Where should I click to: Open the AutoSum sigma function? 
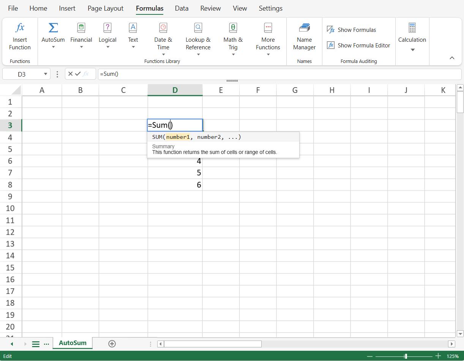(53, 28)
